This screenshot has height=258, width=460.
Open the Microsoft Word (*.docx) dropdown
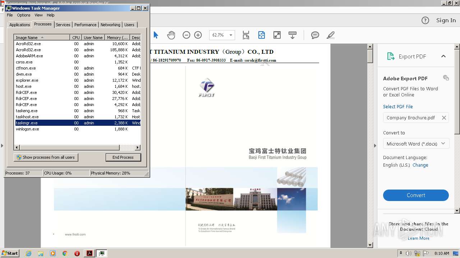click(416, 144)
